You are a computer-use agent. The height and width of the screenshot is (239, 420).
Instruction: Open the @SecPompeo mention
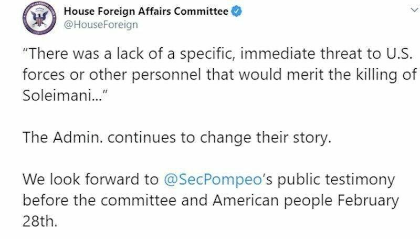coord(213,180)
